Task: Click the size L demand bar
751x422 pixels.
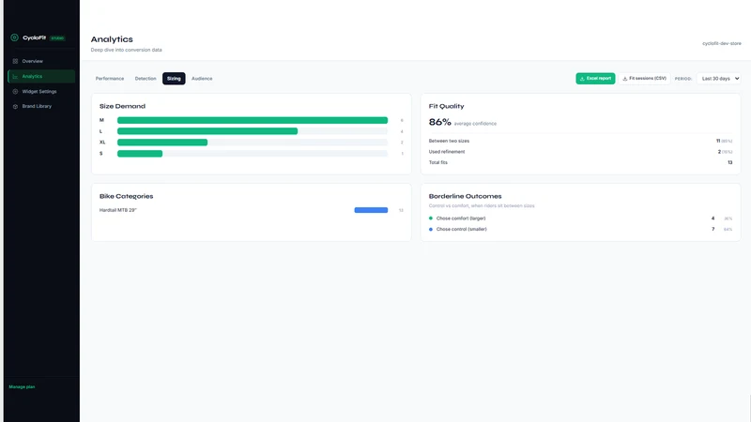Action: (x=207, y=131)
